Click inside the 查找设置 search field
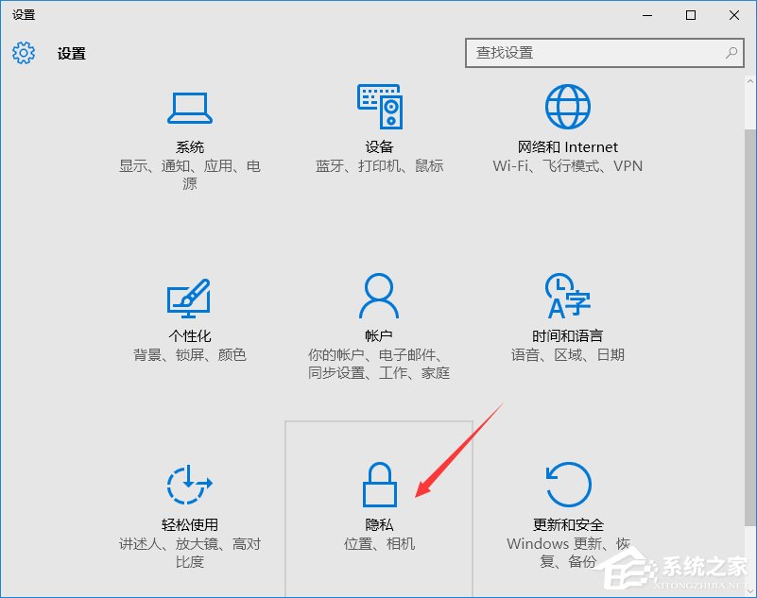757x598 pixels. [586, 53]
